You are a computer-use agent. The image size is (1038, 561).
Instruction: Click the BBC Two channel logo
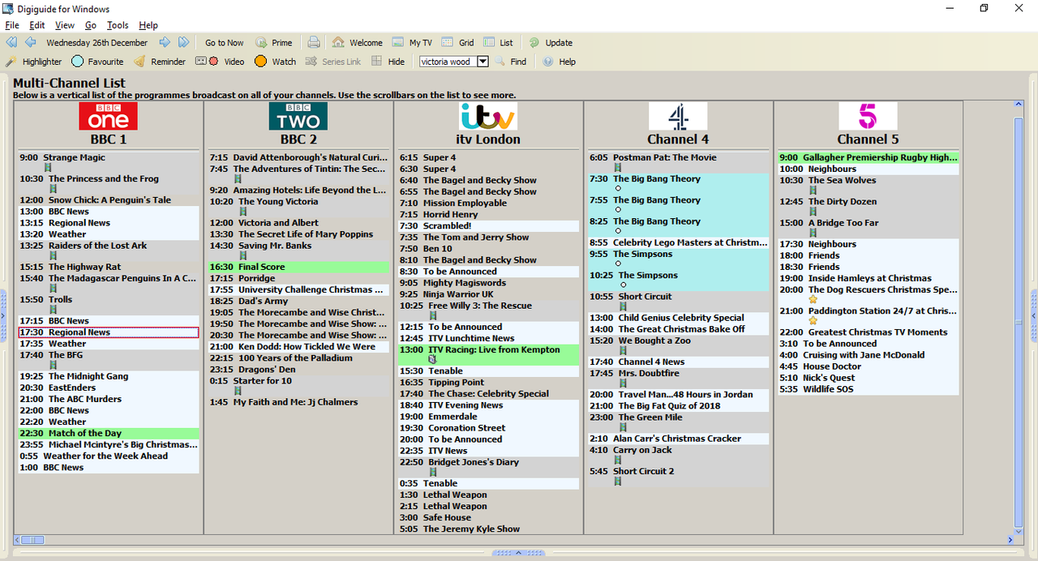[298, 116]
